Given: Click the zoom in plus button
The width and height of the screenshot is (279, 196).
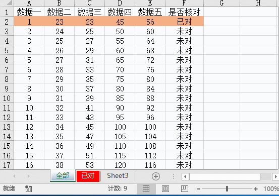Looking at the screenshot, I should click(x=256, y=189).
